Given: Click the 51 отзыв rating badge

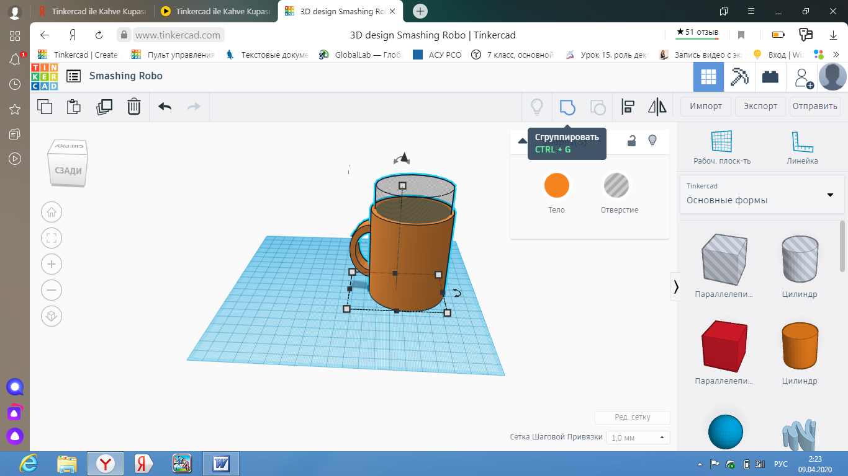Looking at the screenshot, I should point(698,32).
